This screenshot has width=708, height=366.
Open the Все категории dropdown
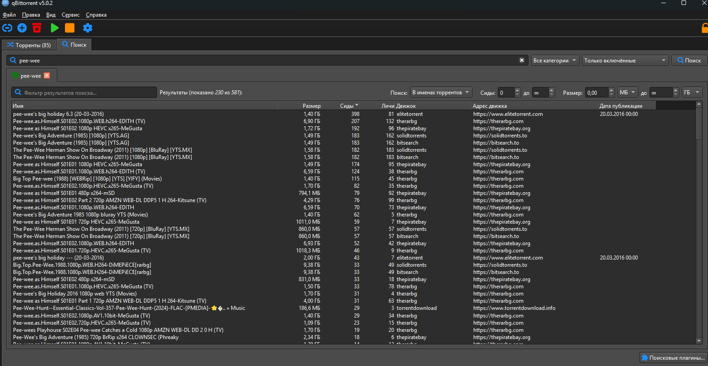click(x=555, y=60)
